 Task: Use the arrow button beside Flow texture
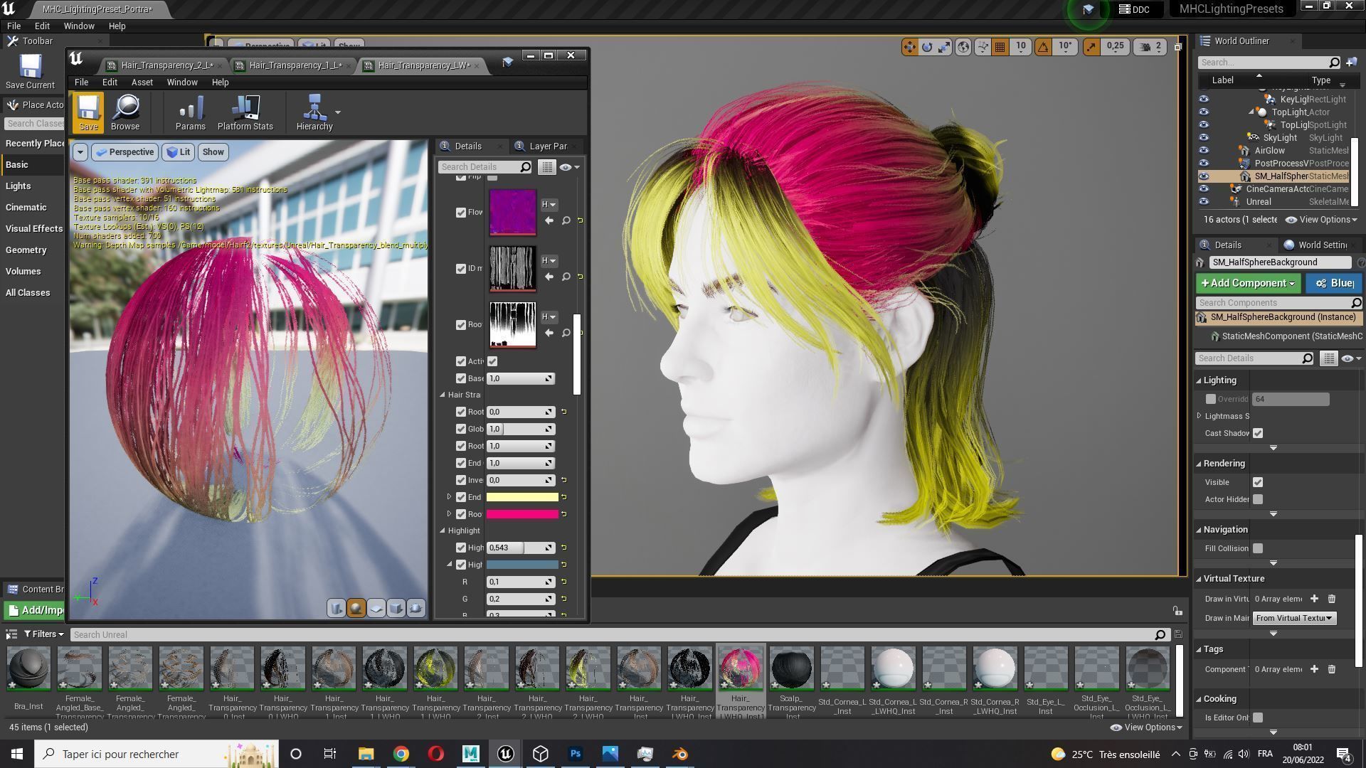[x=549, y=221]
